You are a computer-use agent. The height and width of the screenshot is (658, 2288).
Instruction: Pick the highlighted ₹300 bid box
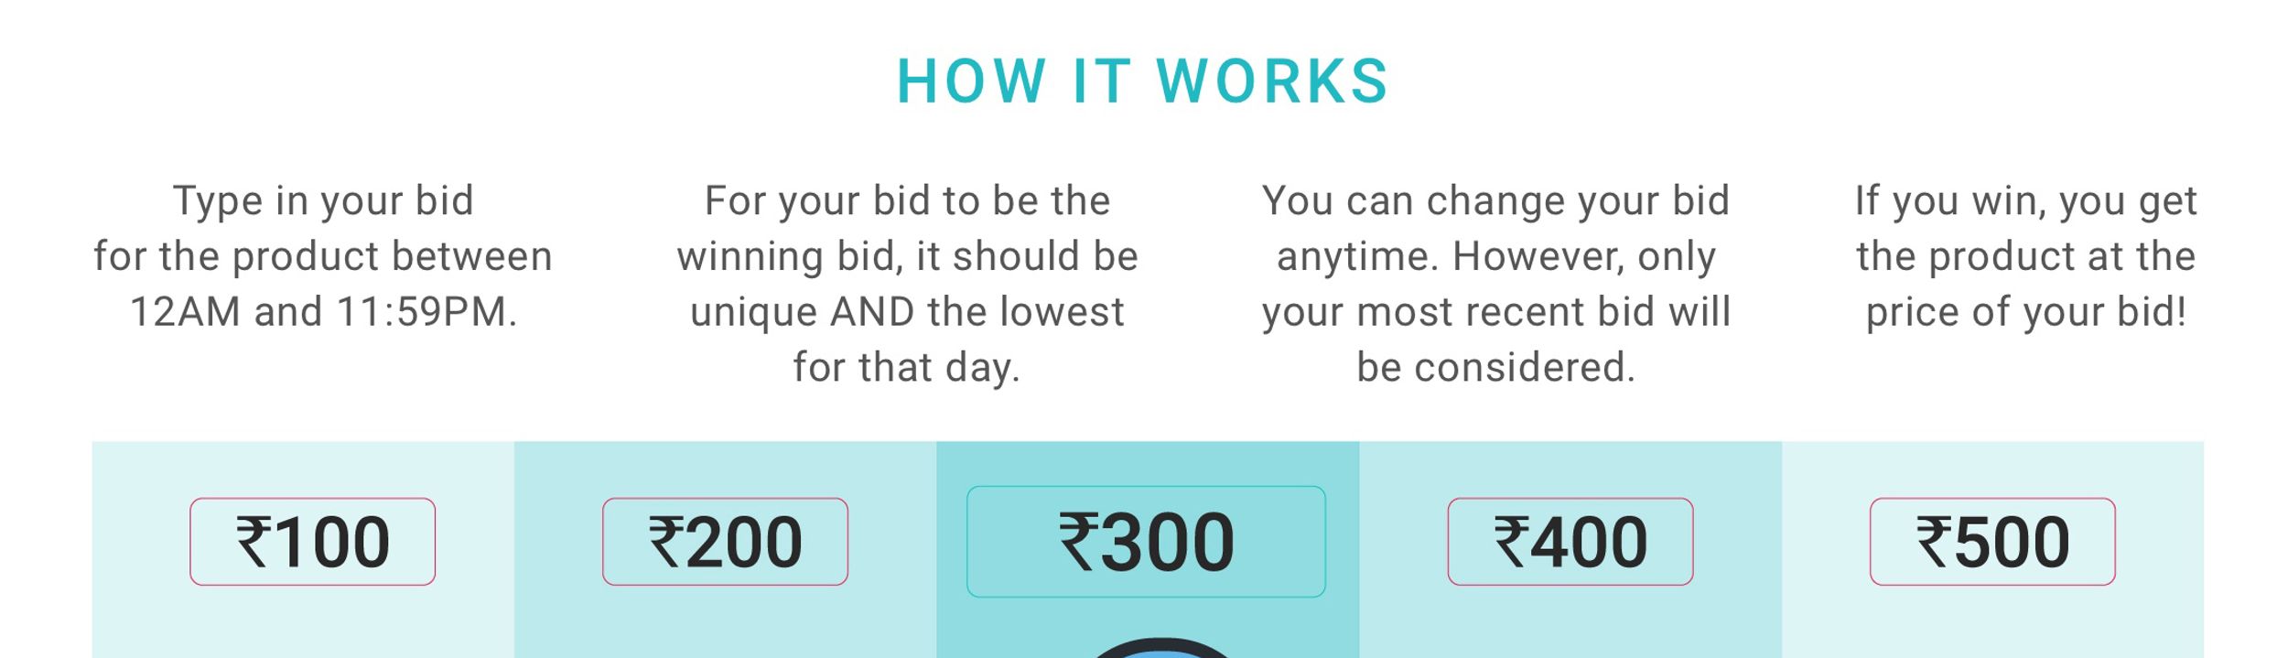pos(1146,542)
